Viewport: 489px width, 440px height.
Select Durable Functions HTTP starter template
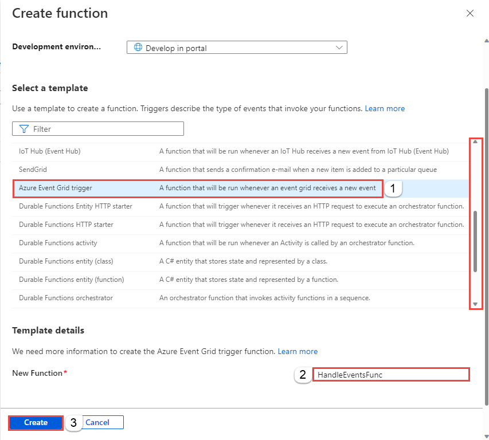coord(66,225)
